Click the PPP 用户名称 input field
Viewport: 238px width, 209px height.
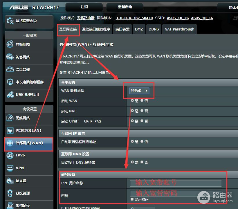(x=176, y=183)
